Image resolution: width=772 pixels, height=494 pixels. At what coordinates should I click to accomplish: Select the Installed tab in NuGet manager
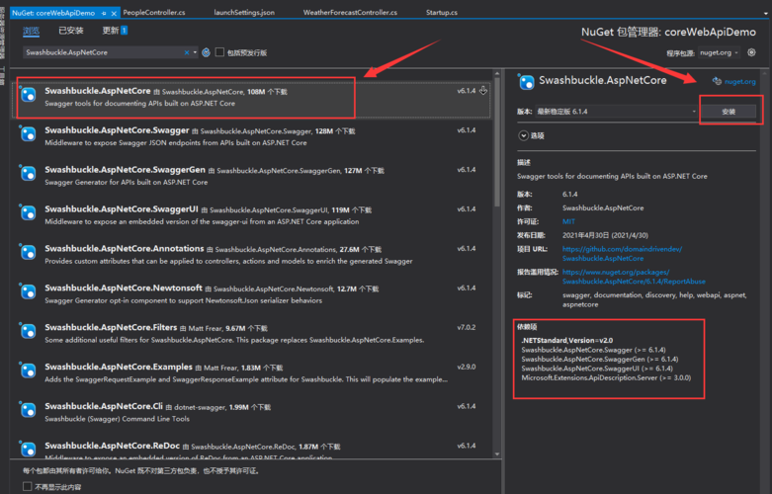click(71, 31)
